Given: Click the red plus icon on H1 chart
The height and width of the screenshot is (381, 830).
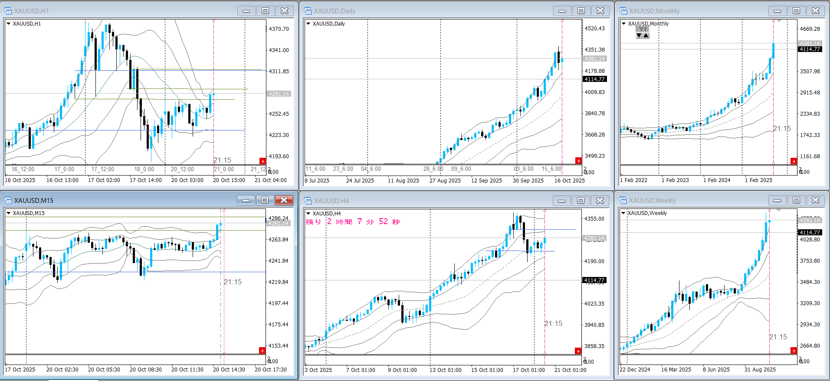Looking at the screenshot, I should tap(262, 161).
